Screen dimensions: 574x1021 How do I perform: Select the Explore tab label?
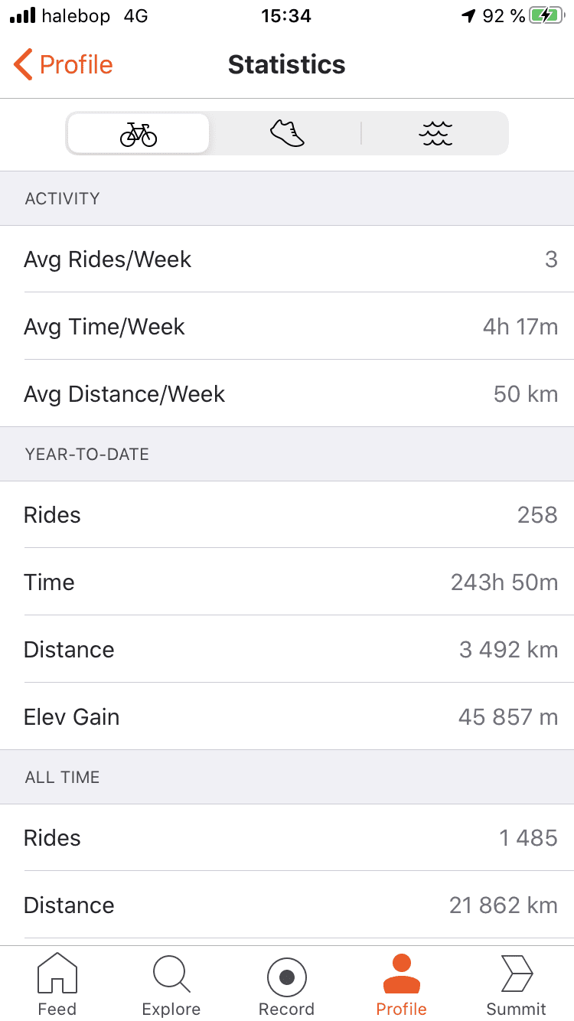click(x=171, y=1009)
